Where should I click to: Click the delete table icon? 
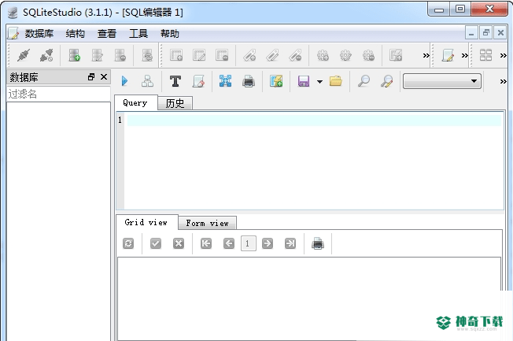pyautogui.click(x=222, y=55)
